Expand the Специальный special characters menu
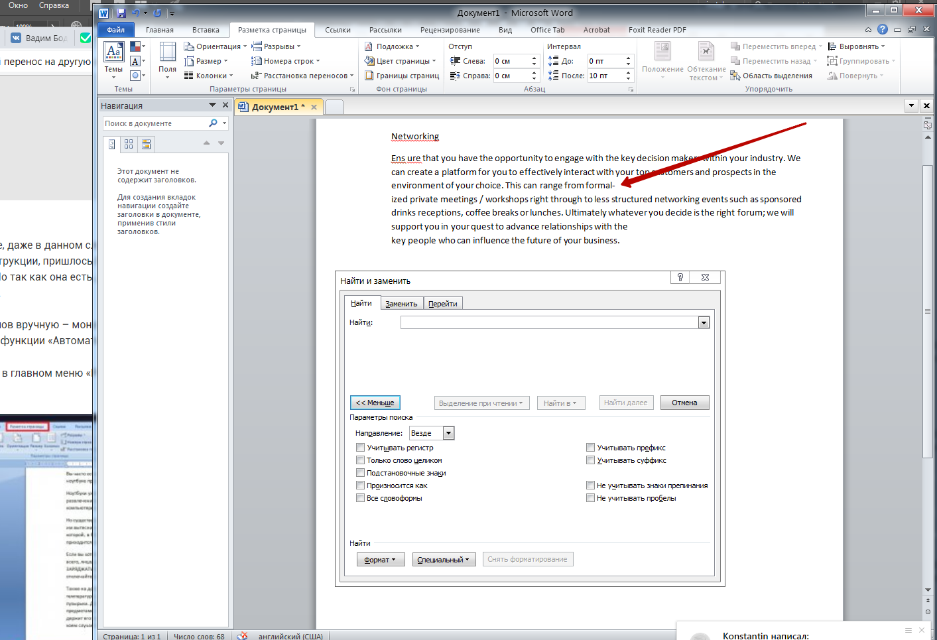The height and width of the screenshot is (640, 937). (443, 560)
